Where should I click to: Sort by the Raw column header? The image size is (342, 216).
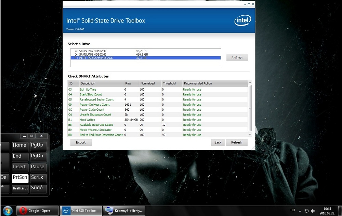[131, 83]
